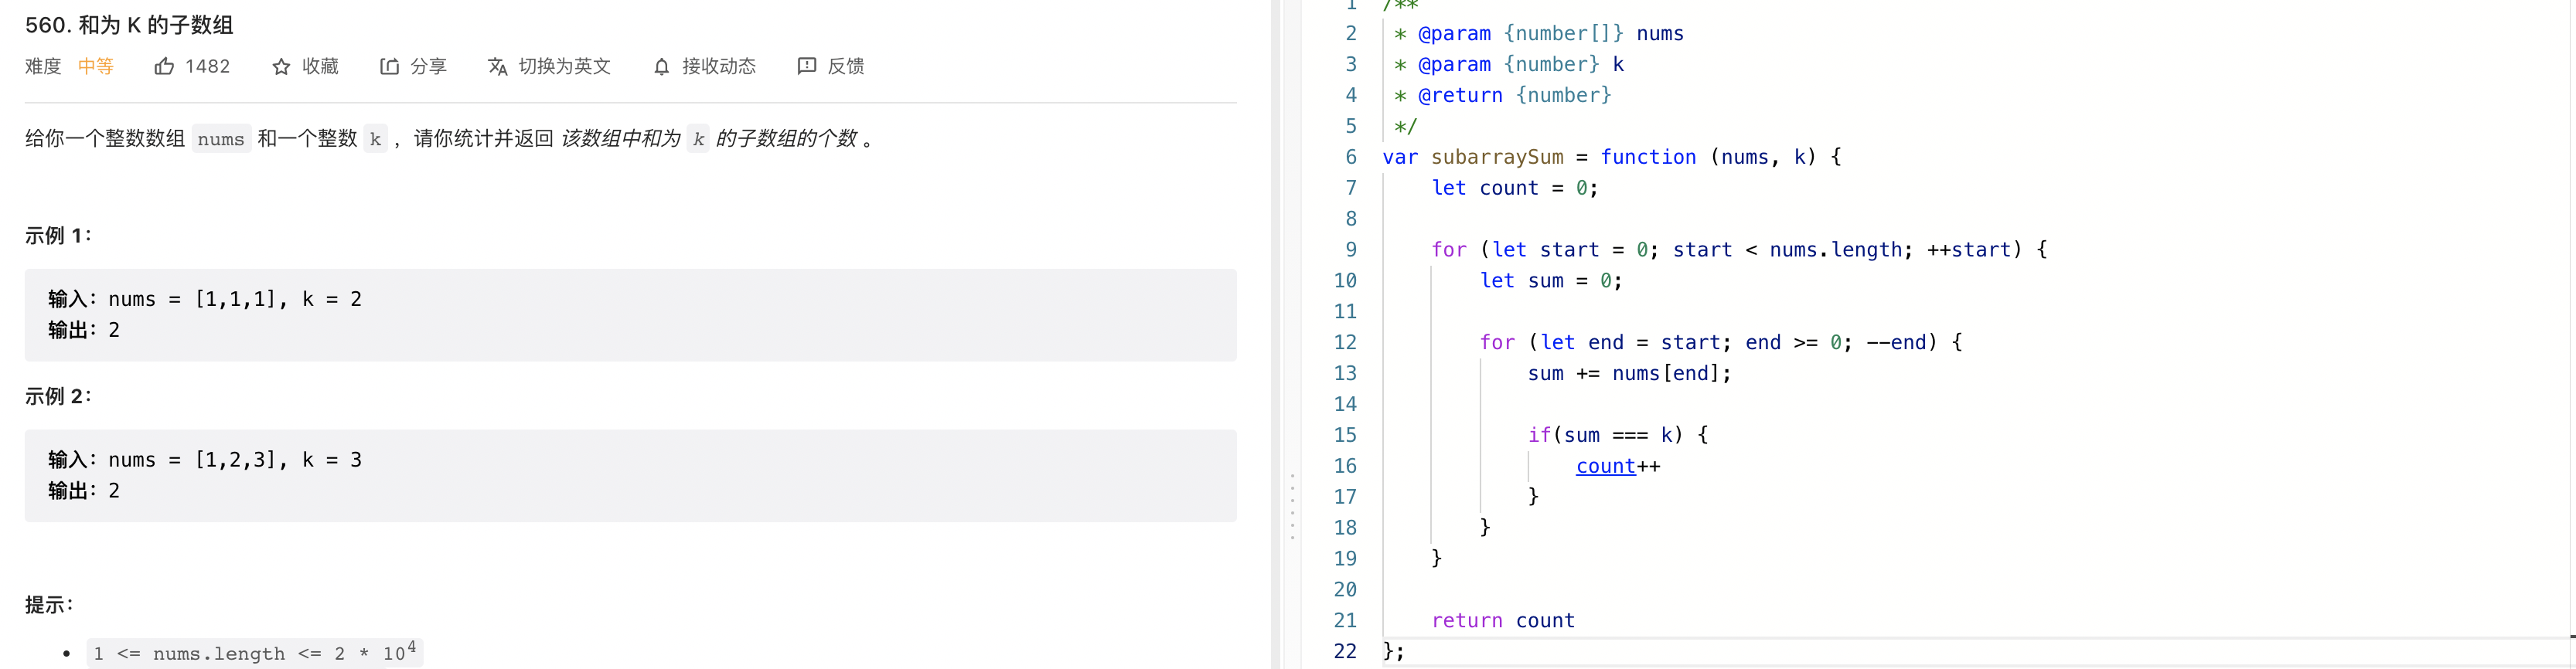This screenshot has height=669, width=2576.
Task: Click the subarraySum function name
Action: click(x=1496, y=157)
